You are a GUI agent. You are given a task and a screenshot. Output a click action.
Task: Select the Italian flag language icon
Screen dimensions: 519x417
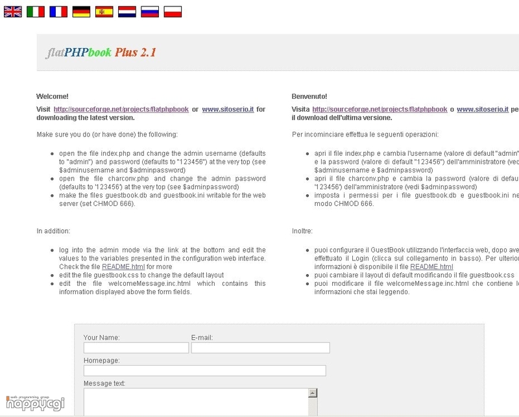[x=36, y=12]
